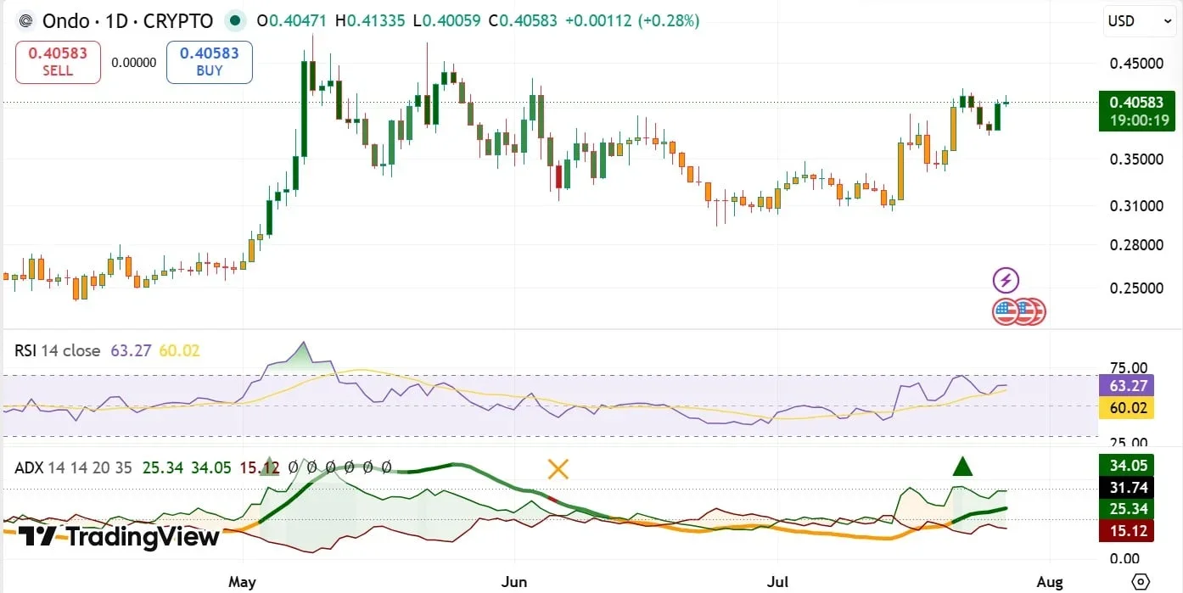Open chart settings gear icon
The height and width of the screenshot is (593, 1183).
coord(1141,581)
